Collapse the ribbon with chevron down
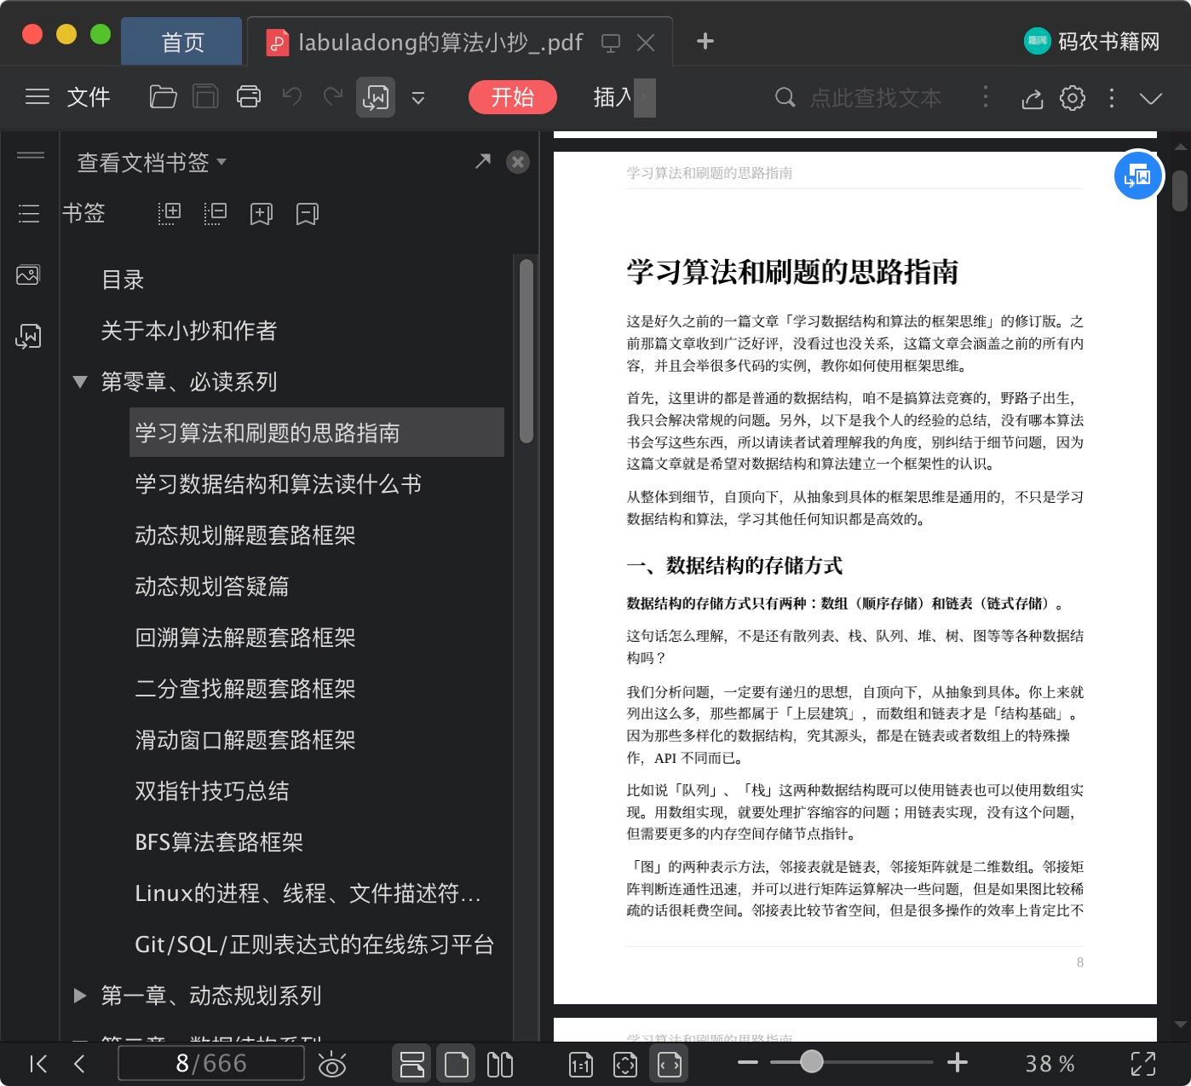This screenshot has width=1191, height=1086. pos(1151,99)
